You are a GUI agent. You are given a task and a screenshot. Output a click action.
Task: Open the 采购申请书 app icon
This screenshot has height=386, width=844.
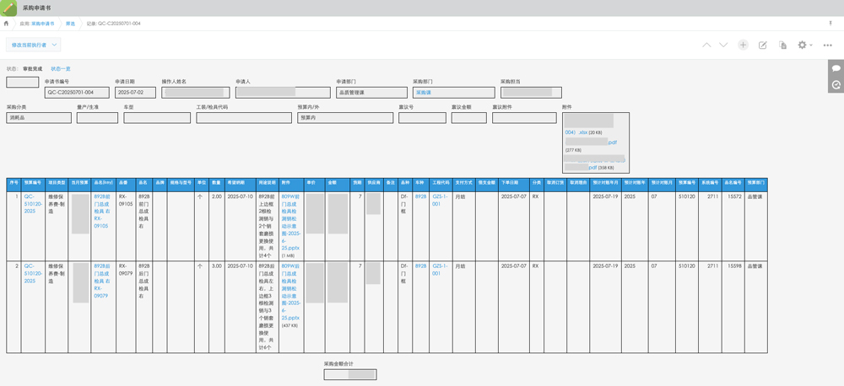(9, 8)
